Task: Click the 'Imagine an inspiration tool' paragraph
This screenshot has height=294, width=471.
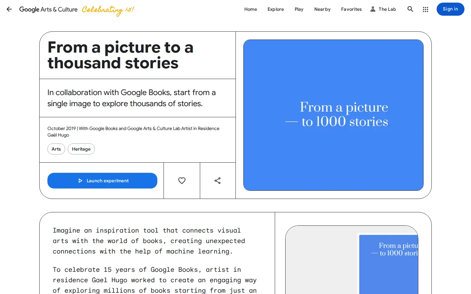Action: (149, 241)
